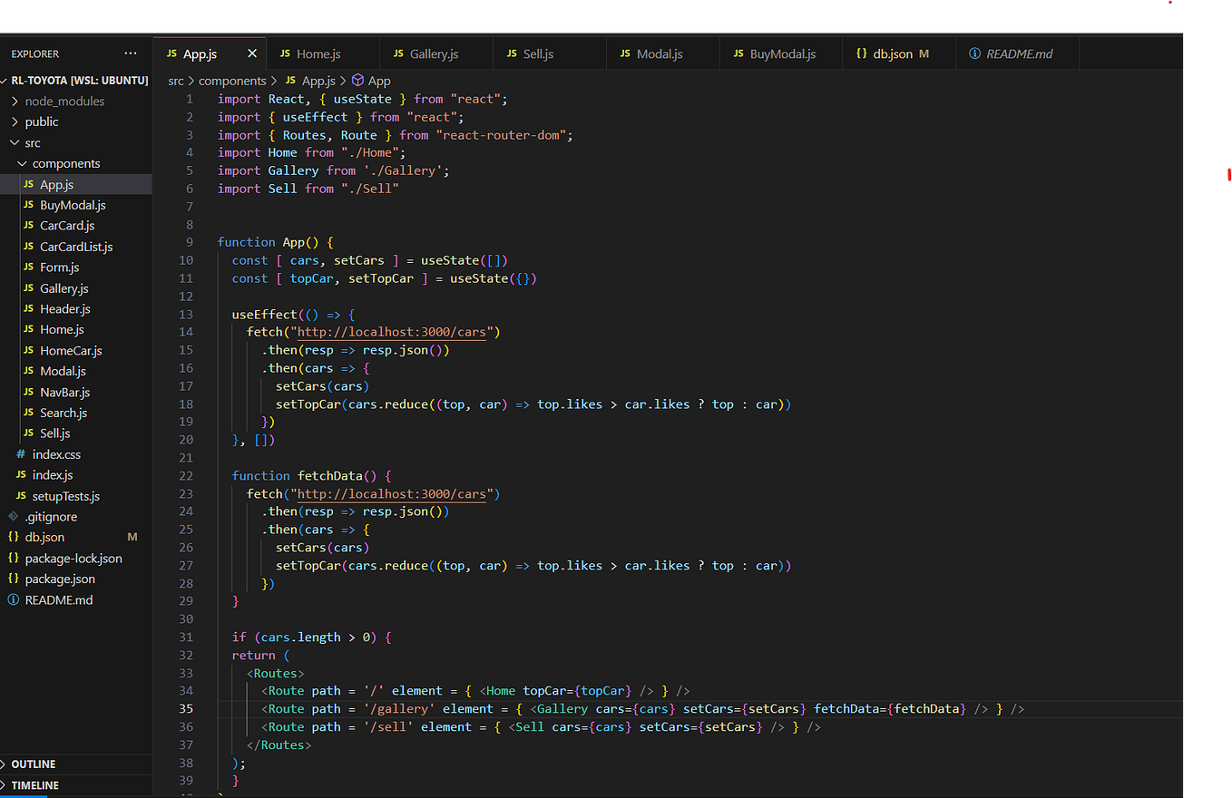This screenshot has width=1232, height=798.
Task: Expand the public folder
Action: coord(15,122)
